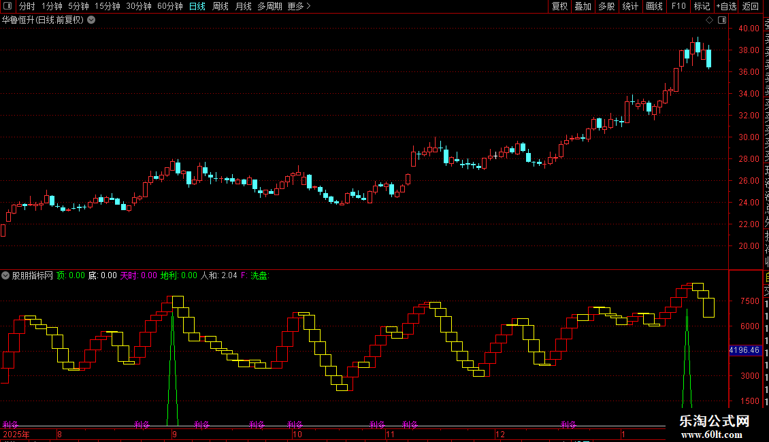769x442 pixels.
Task: Select the 5分钟 period
Action: point(78,6)
